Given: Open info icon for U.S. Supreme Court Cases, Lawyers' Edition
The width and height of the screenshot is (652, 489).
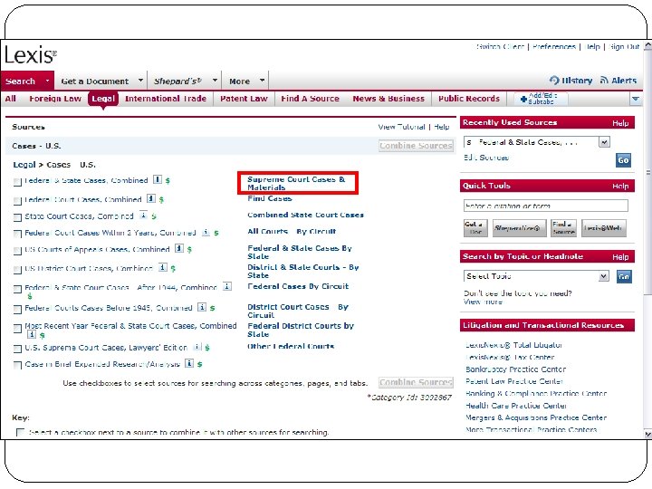Looking at the screenshot, I should coord(197,347).
